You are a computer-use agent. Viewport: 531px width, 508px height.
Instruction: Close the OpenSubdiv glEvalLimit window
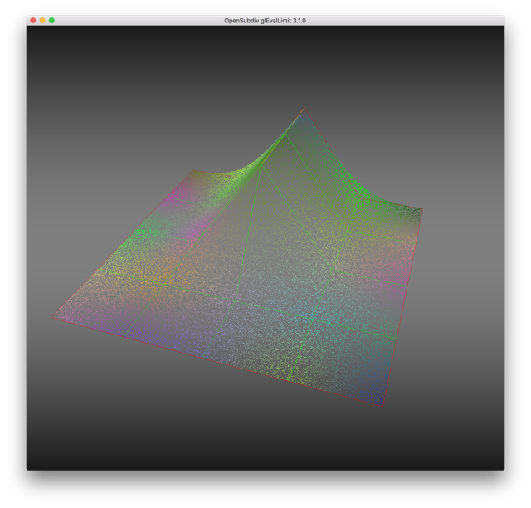coord(33,20)
